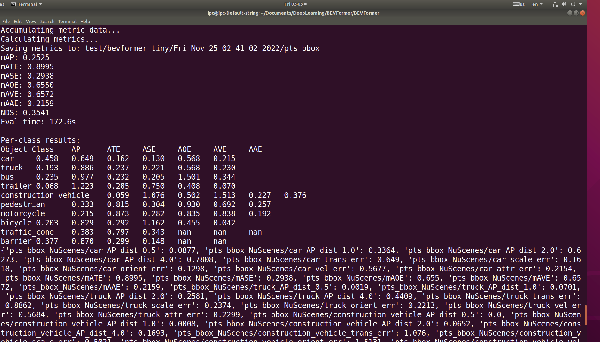
Task: Toggle the window minimize control
Action: (570, 13)
